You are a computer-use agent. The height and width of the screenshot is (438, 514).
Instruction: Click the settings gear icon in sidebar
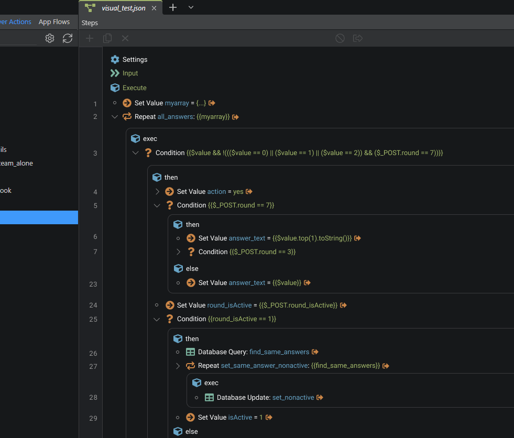click(50, 38)
